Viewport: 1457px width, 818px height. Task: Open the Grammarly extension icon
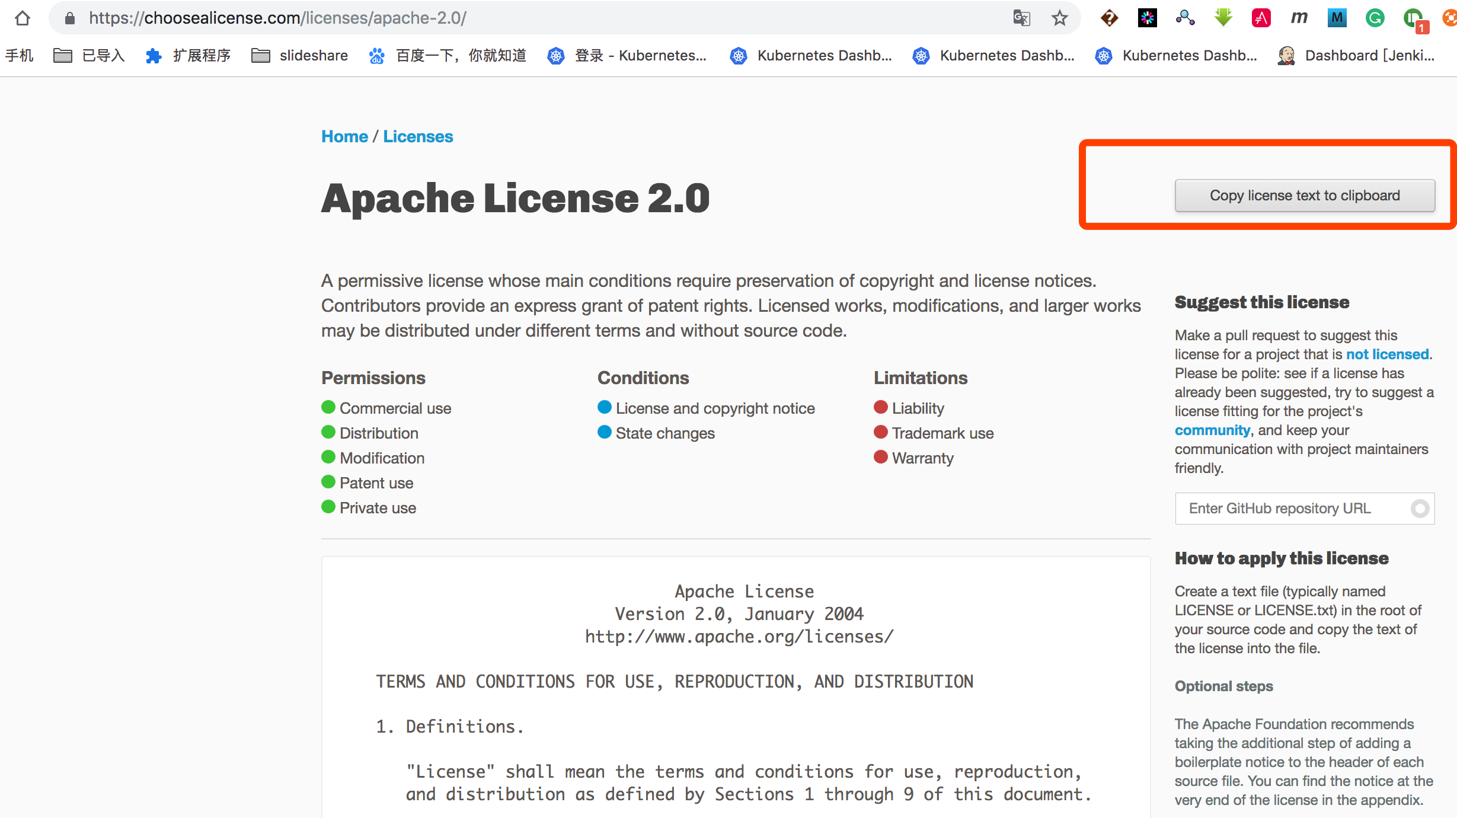coord(1375,18)
